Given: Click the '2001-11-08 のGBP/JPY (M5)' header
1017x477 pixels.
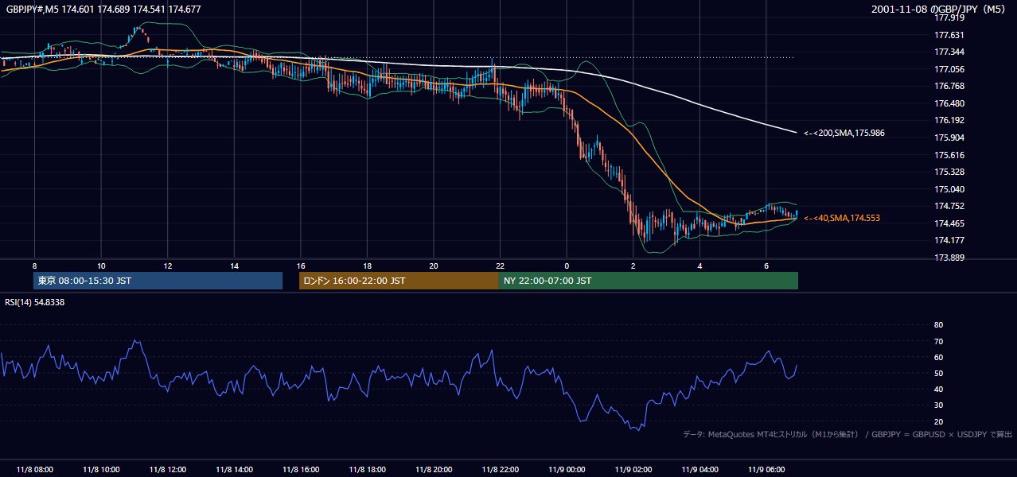Looking at the screenshot, I should coord(937,10).
